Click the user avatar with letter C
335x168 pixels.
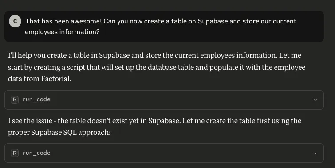click(x=15, y=21)
